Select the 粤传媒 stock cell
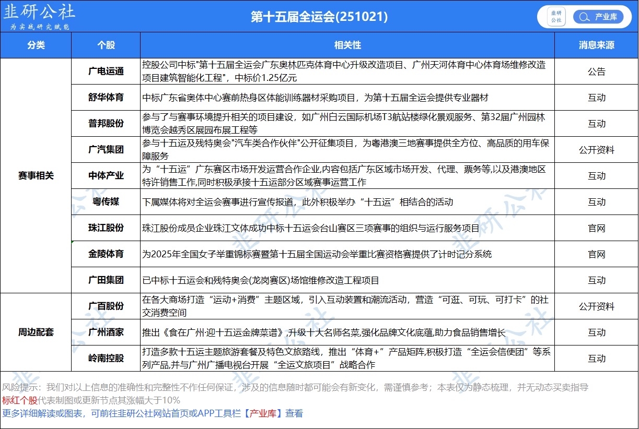The height and width of the screenshot is (429, 639). click(x=106, y=202)
